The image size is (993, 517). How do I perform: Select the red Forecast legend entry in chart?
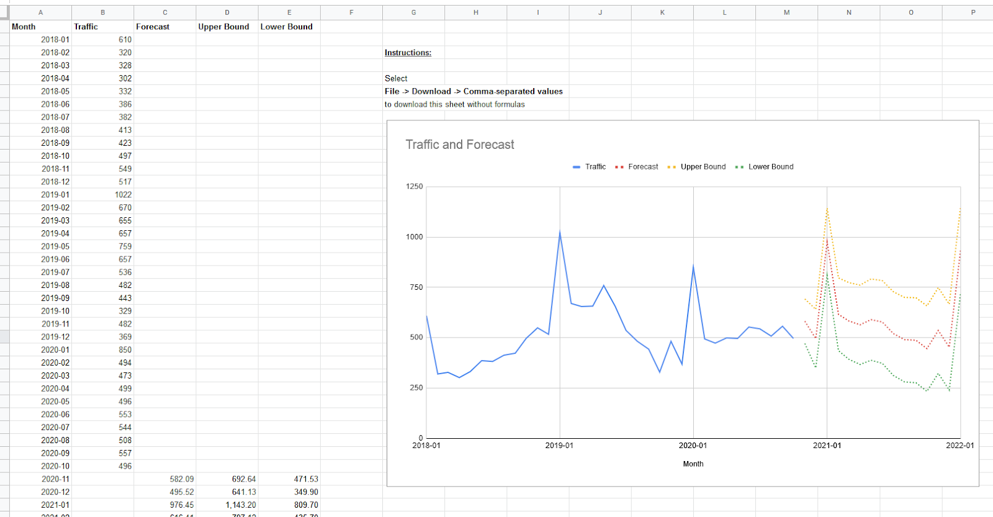[x=642, y=167]
